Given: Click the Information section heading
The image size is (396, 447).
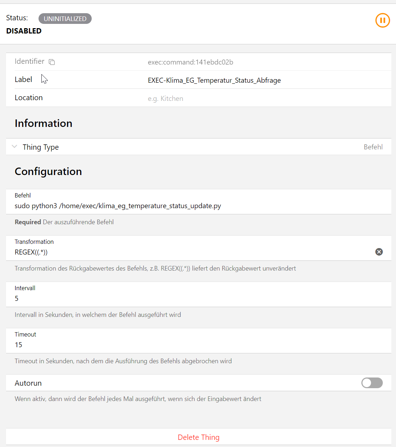Looking at the screenshot, I should point(44,123).
